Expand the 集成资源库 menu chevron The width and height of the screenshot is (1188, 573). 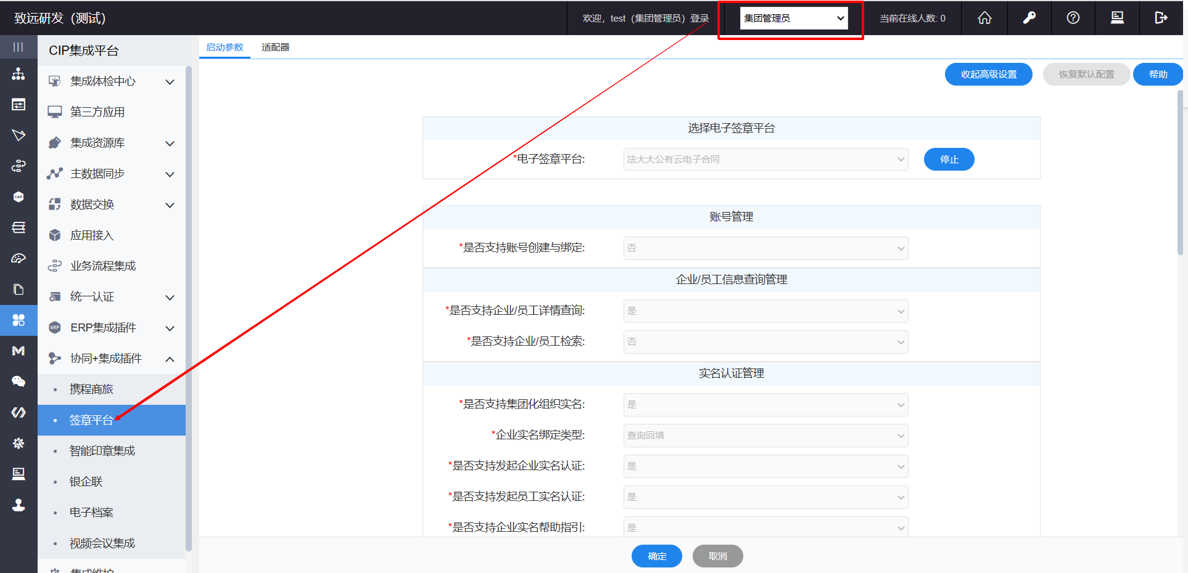170,144
